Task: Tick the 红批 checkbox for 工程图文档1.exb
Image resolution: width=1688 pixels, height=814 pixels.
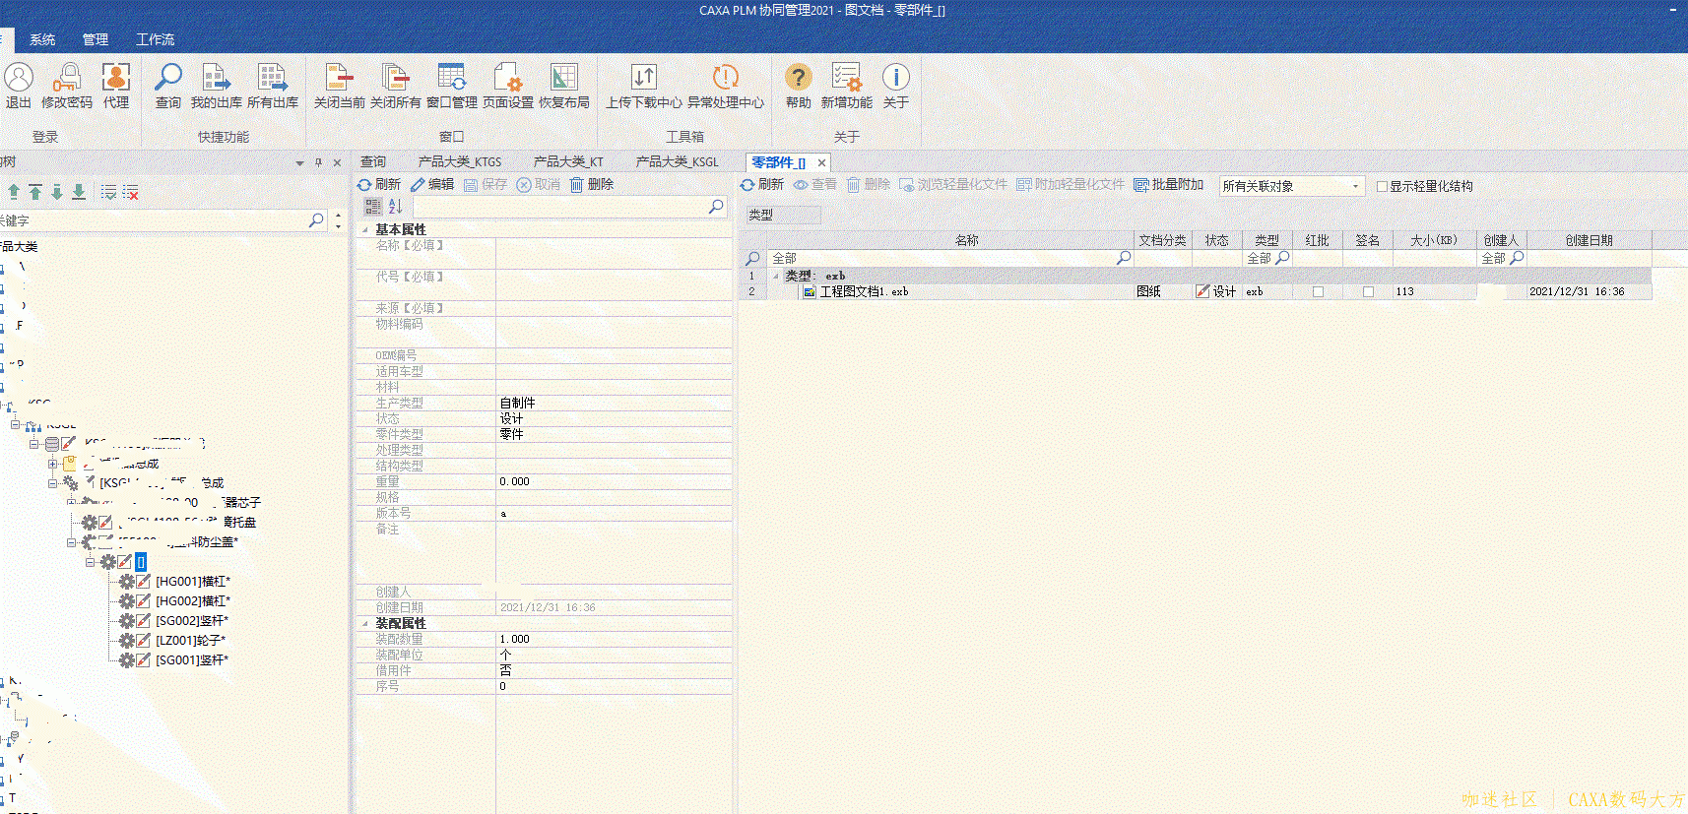Action: pyautogui.click(x=1318, y=292)
